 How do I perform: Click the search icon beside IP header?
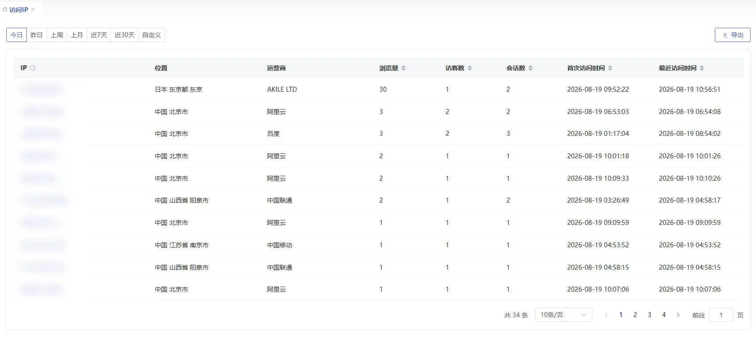coord(33,68)
